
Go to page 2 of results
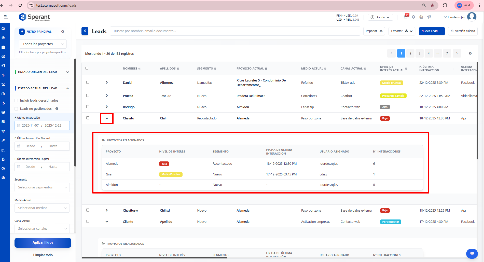click(410, 53)
